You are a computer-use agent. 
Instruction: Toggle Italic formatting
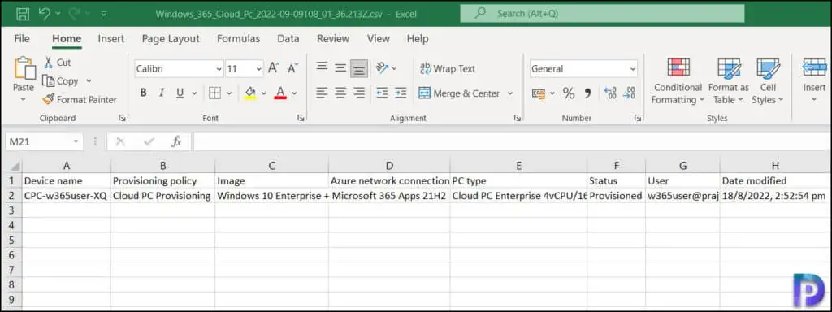(162, 93)
